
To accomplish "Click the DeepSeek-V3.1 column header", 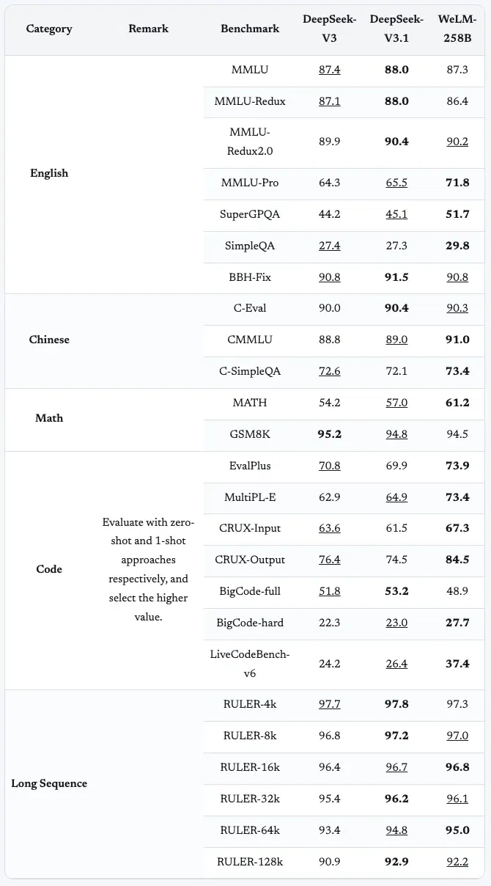I will point(396,29).
